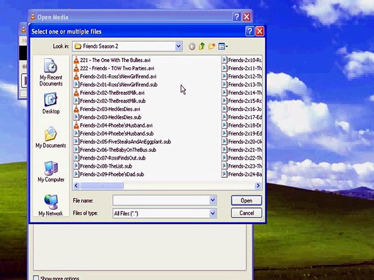Viewport: 374px width, 280px height.
Task: Select the Friends-2x14 subtitle file
Action: click(x=242, y=93)
